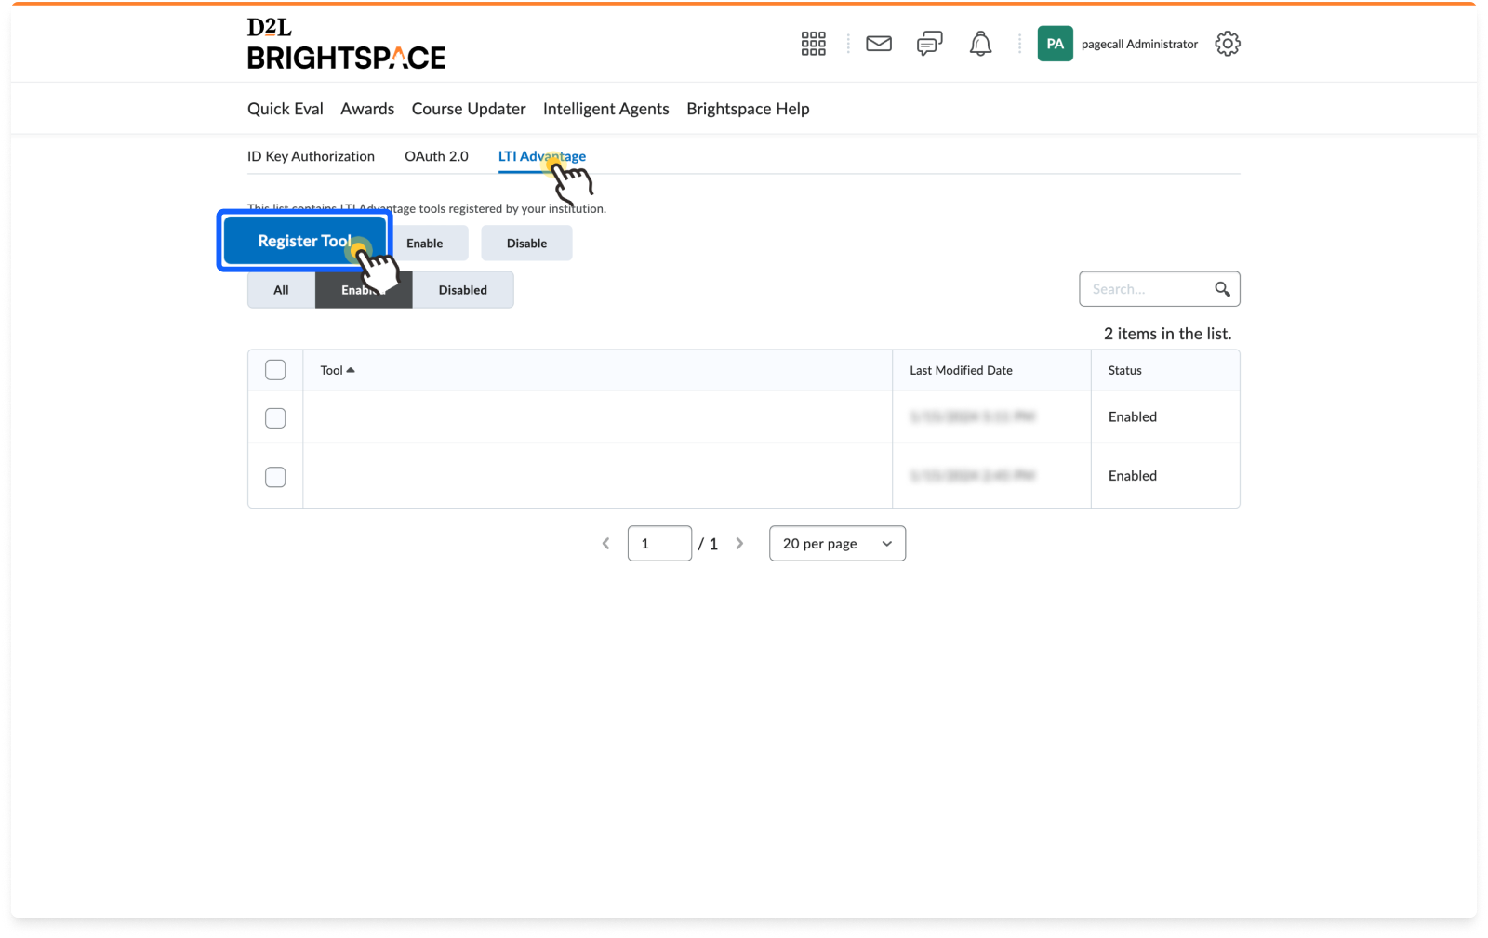Open Course Updater from navbar
The image size is (1488, 938).
(x=469, y=109)
